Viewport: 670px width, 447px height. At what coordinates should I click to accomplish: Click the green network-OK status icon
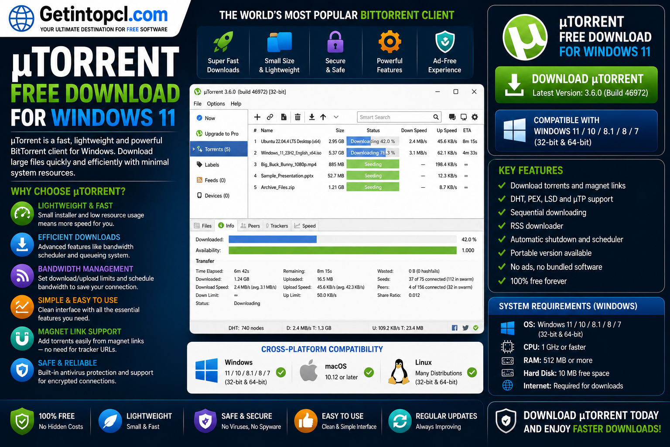point(476,328)
